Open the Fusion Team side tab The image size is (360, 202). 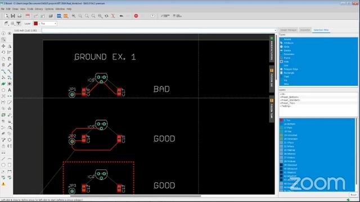tap(271, 109)
